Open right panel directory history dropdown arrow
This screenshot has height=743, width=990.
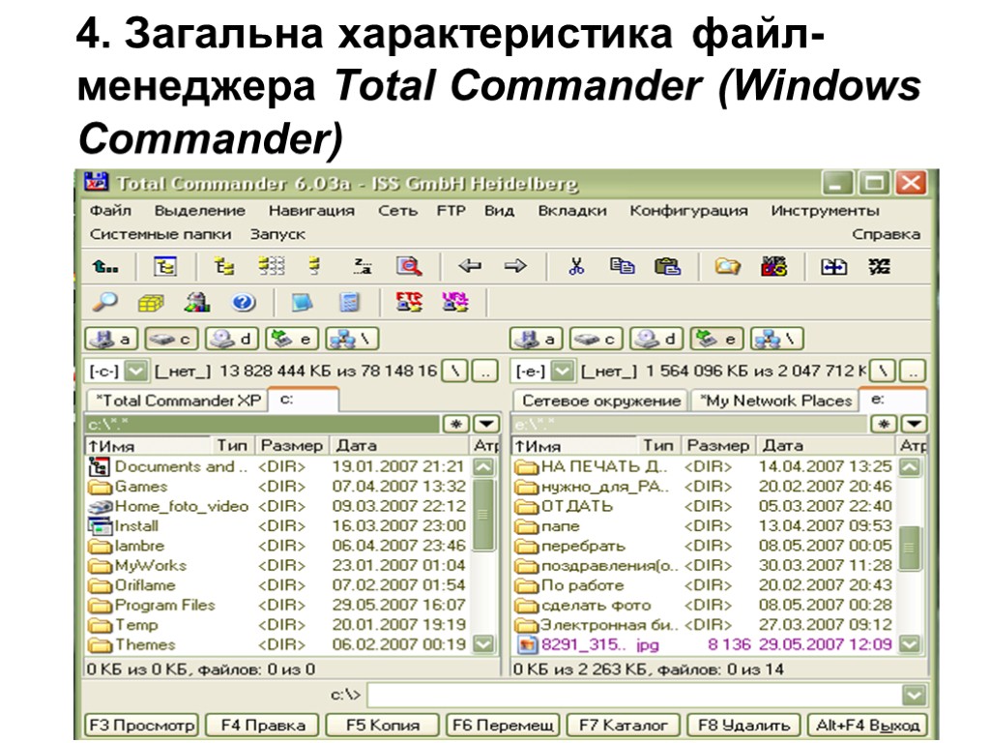click(x=913, y=424)
